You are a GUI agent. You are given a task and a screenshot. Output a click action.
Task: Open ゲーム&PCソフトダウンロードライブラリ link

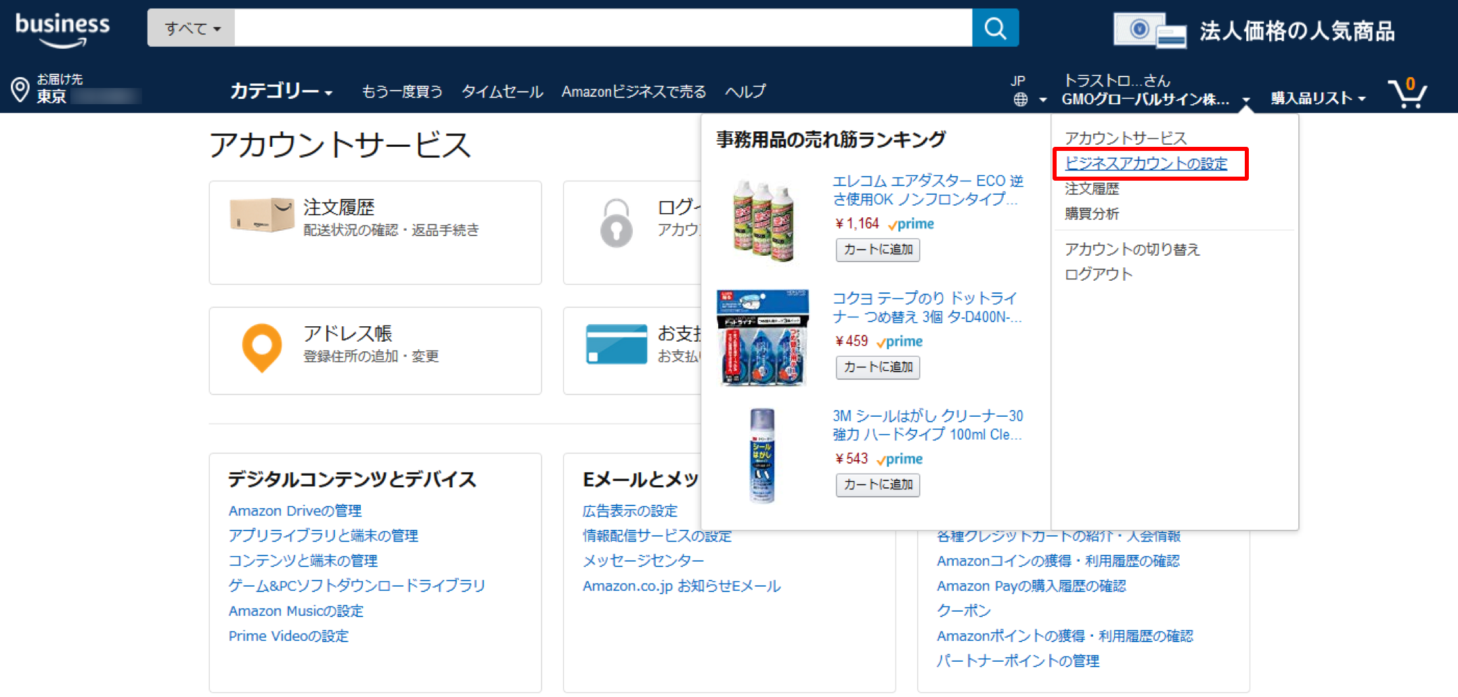[357, 586]
